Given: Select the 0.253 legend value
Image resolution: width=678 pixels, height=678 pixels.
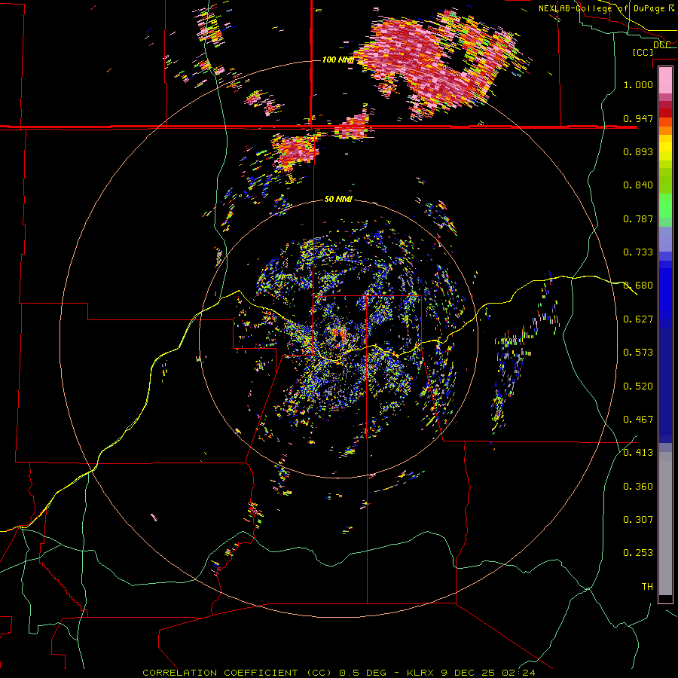Looking at the screenshot, I should click(638, 553).
